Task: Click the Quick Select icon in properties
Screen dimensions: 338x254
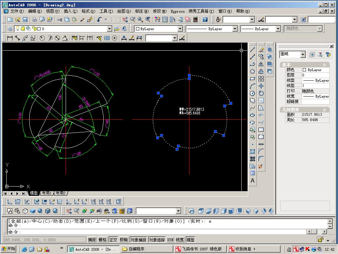Action: (328, 55)
